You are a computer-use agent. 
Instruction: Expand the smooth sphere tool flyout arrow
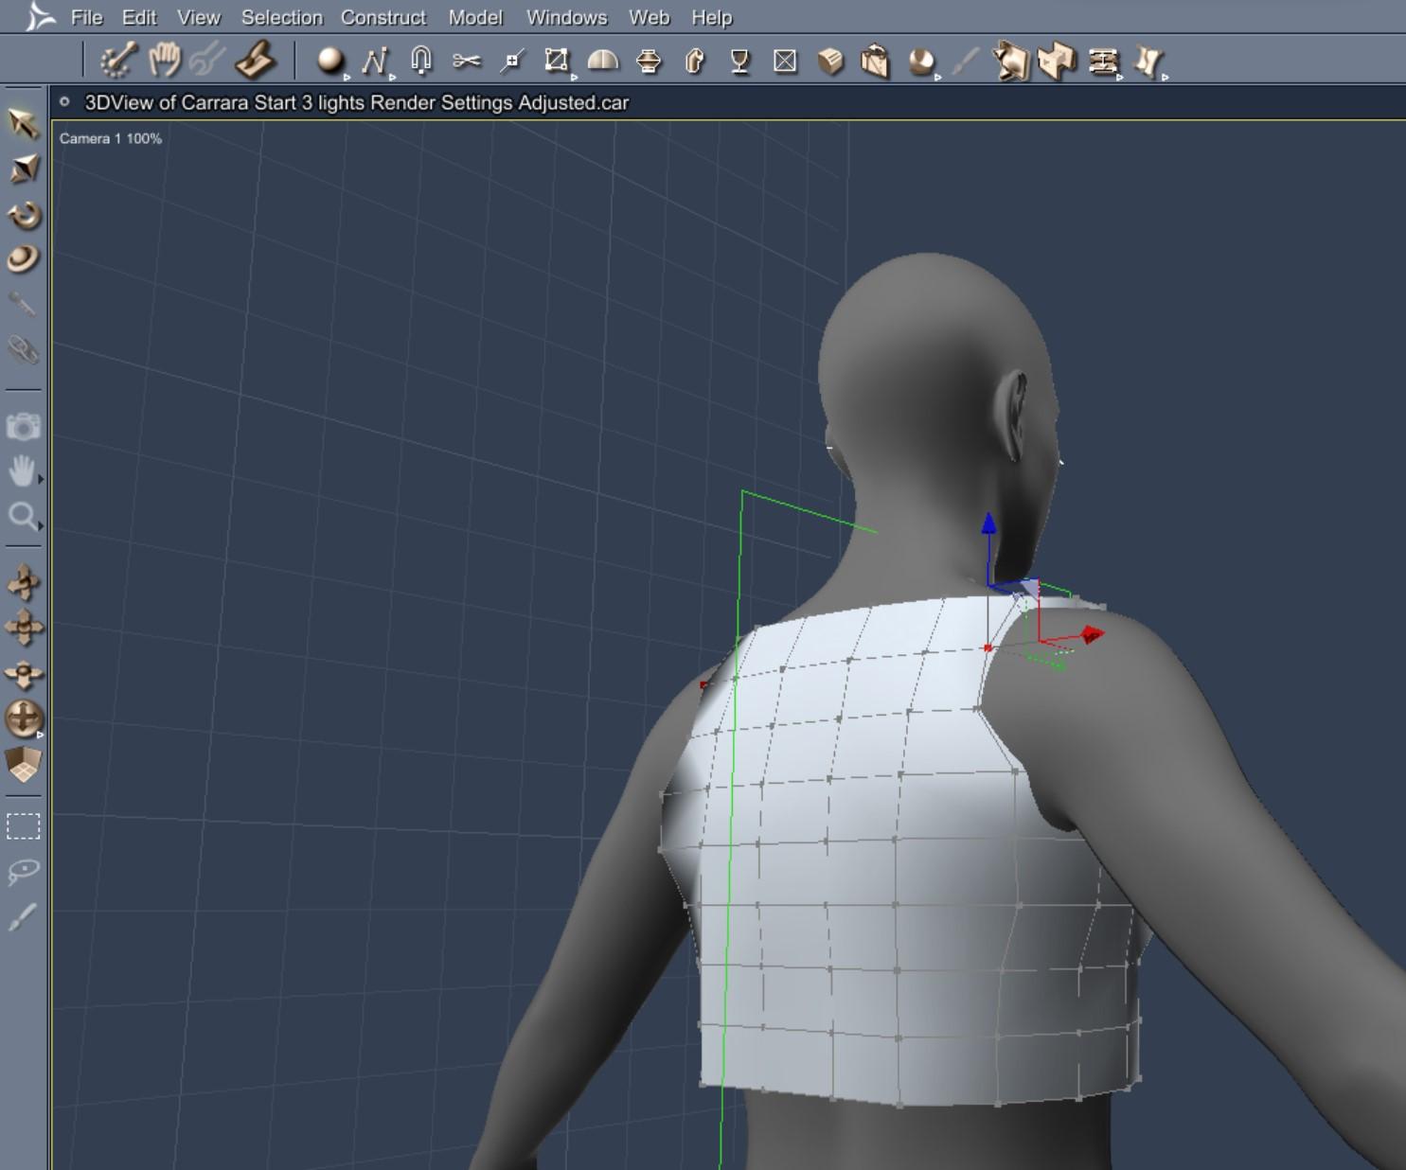938,77
